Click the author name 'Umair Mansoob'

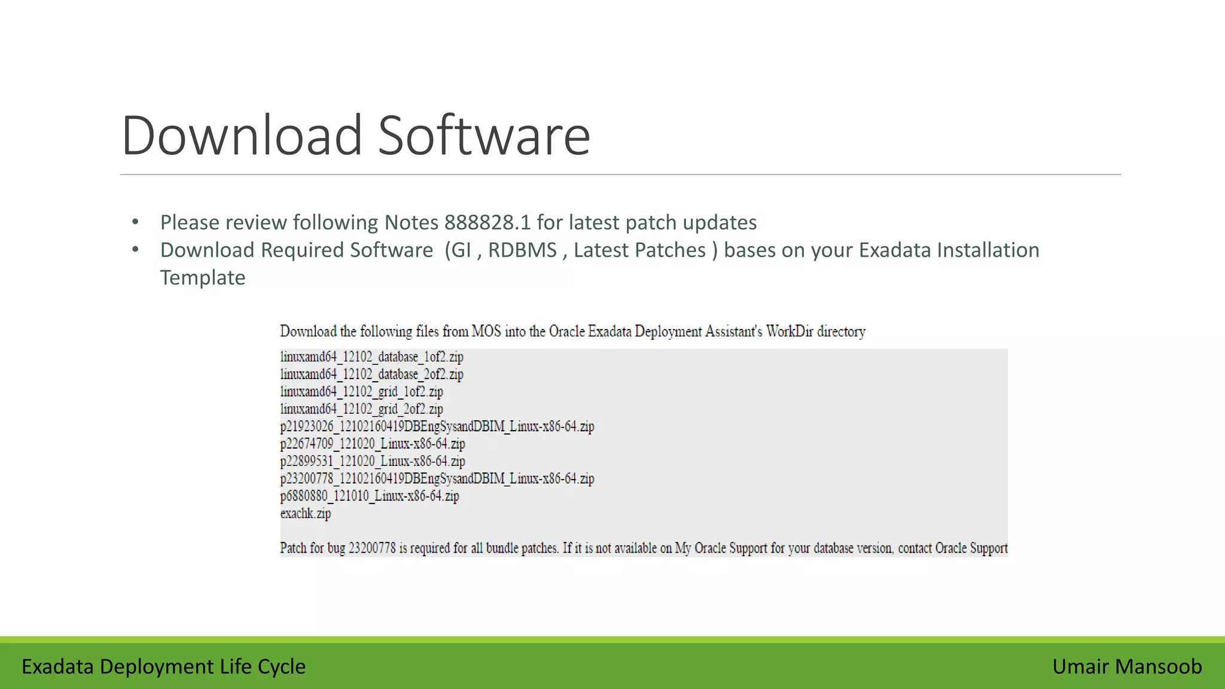(x=1127, y=666)
